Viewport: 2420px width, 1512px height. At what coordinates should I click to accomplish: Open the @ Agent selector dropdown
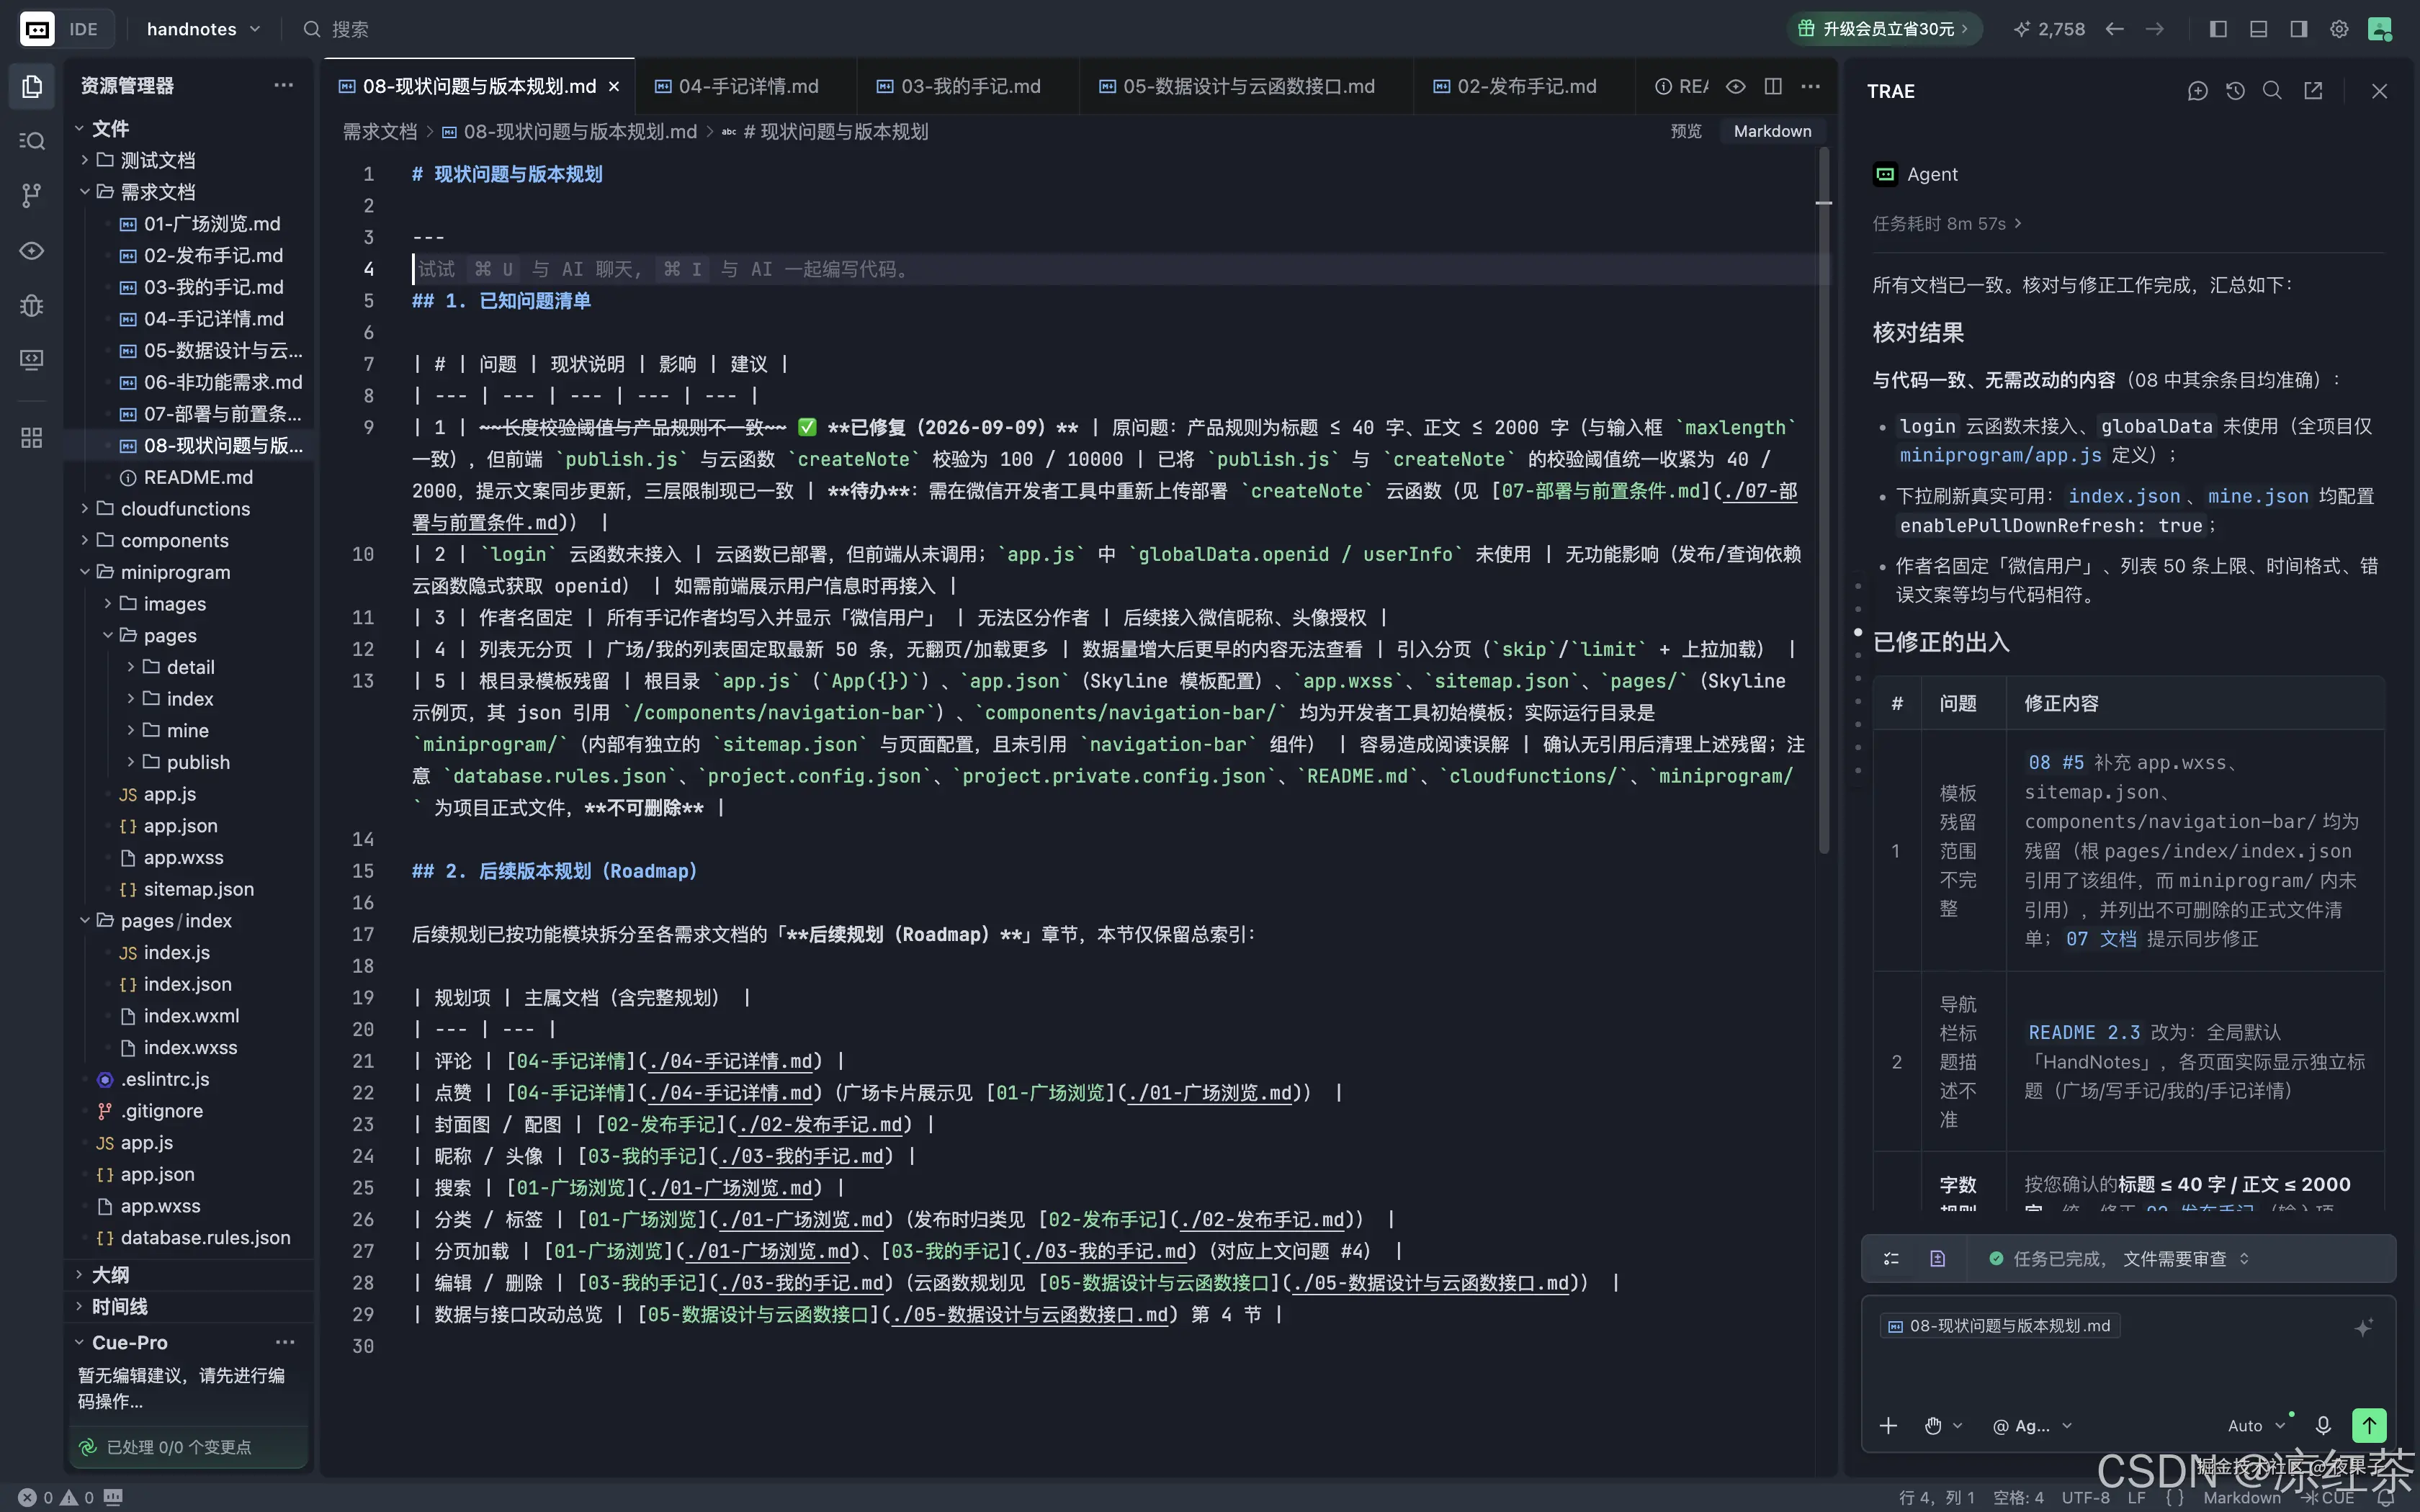point(2032,1426)
